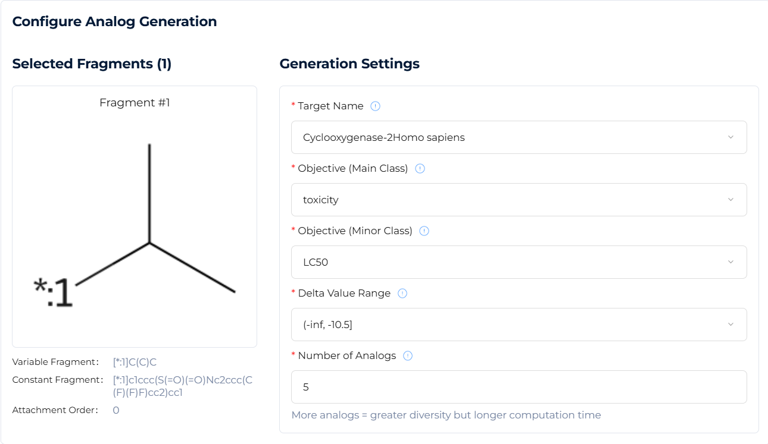Show info tooltip for Delta Value Range

402,294
